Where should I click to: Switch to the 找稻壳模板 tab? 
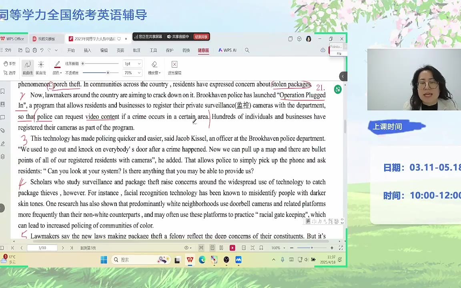(46, 39)
